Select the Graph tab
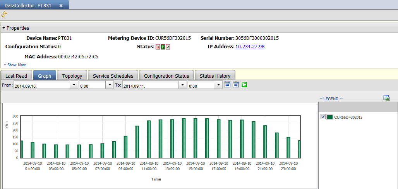This screenshot has width=398, height=189. [x=45, y=76]
